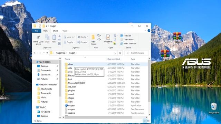The width and height of the screenshot is (221, 124).
Task: Select Recycle Bin on the desktop
Action: [214, 108]
